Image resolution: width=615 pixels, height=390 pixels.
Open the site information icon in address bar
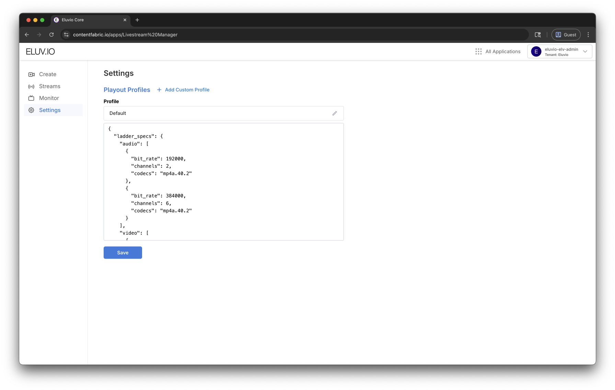(x=67, y=35)
